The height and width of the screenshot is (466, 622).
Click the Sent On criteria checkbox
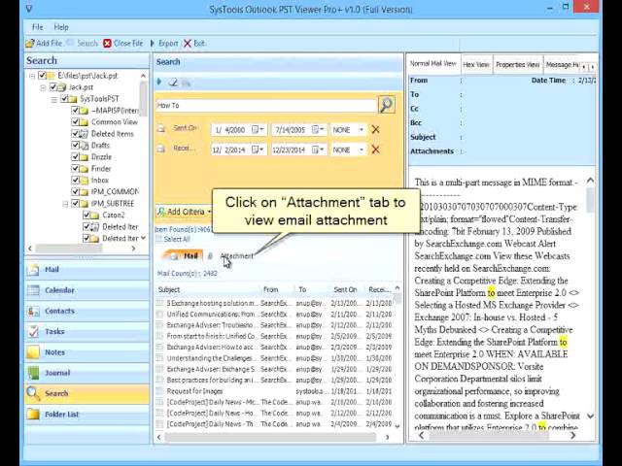click(x=160, y=129)
